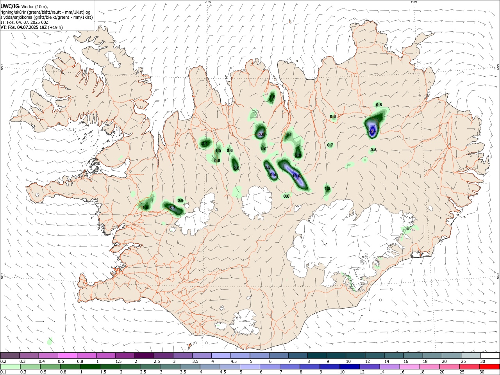Click the pale green swatch between 0.1 and 0.3

click(10, 367)
